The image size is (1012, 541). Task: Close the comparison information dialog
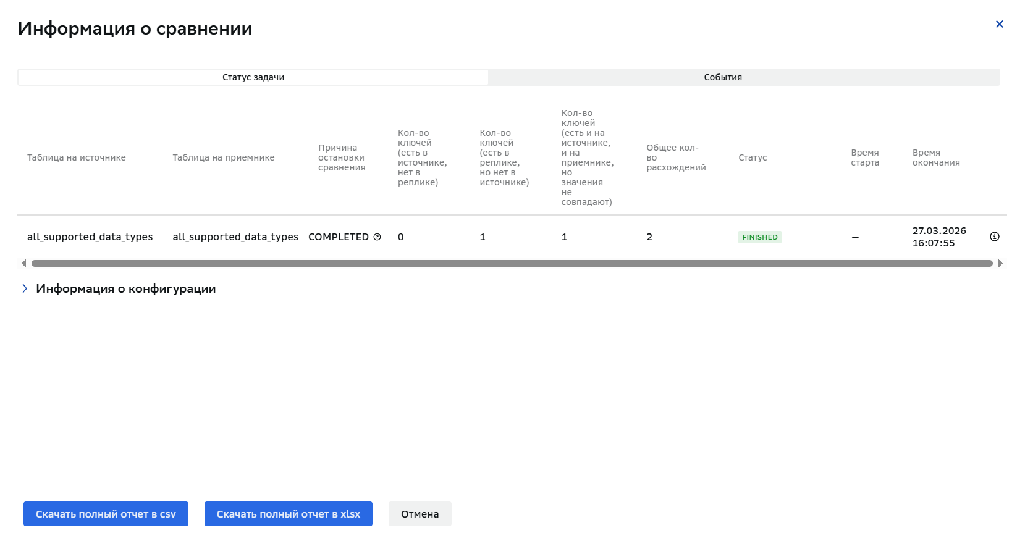point(999,24)
